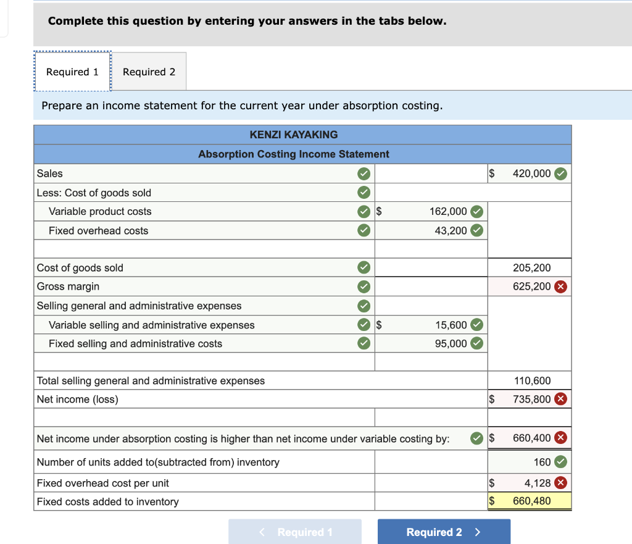The width and height of the screenshot is (632, 544).
Task: Click the green checkmark next to the 160 units value
Action: 560,461
